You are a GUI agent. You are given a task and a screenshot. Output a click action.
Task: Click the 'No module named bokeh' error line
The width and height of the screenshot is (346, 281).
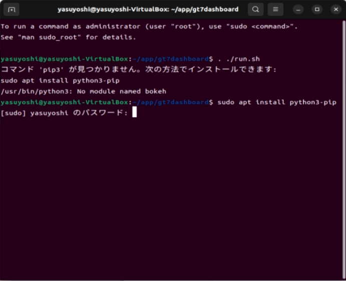[x=84, y=91]
